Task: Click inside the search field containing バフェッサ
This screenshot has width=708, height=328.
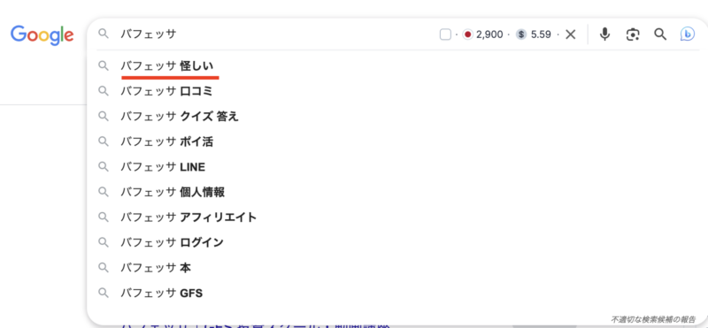Action: click(x=271, y=34)
